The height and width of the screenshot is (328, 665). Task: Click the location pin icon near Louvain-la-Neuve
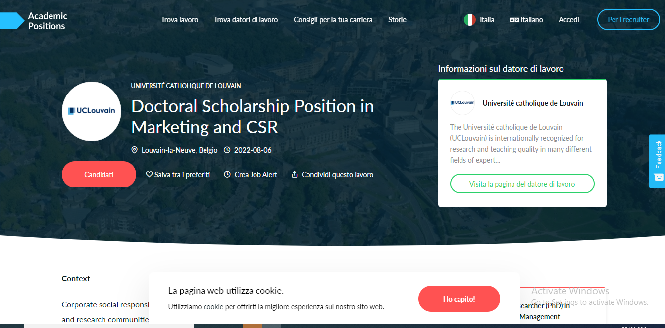point(134,150)
